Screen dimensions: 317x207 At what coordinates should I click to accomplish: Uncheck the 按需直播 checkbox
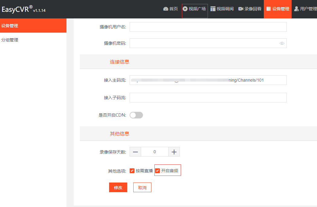tap(132, 171)
